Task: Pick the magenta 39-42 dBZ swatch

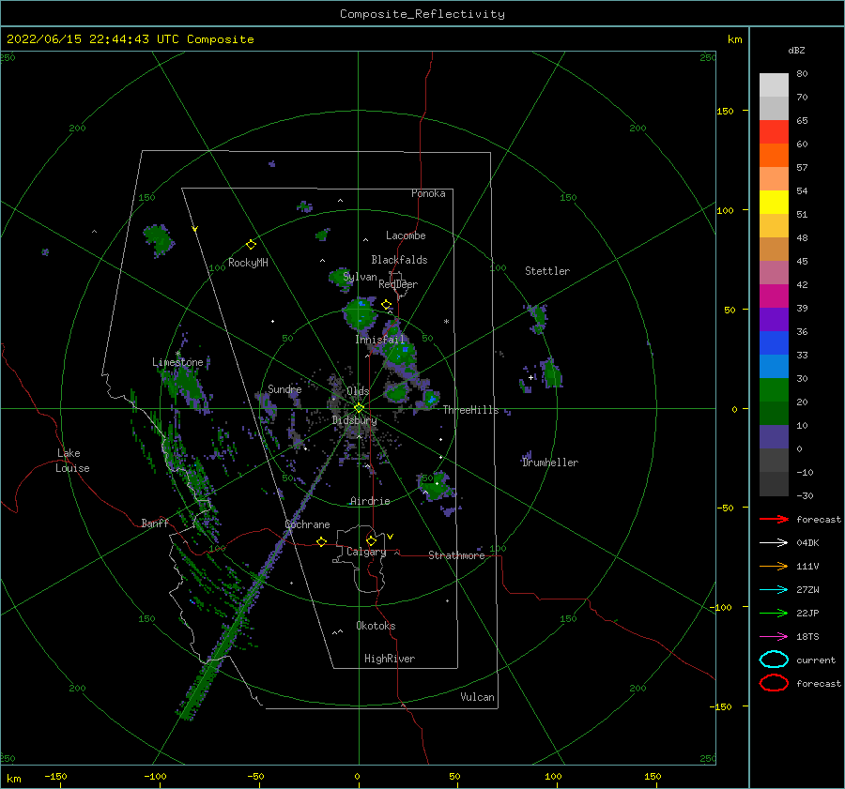Action: pos(774,296)
